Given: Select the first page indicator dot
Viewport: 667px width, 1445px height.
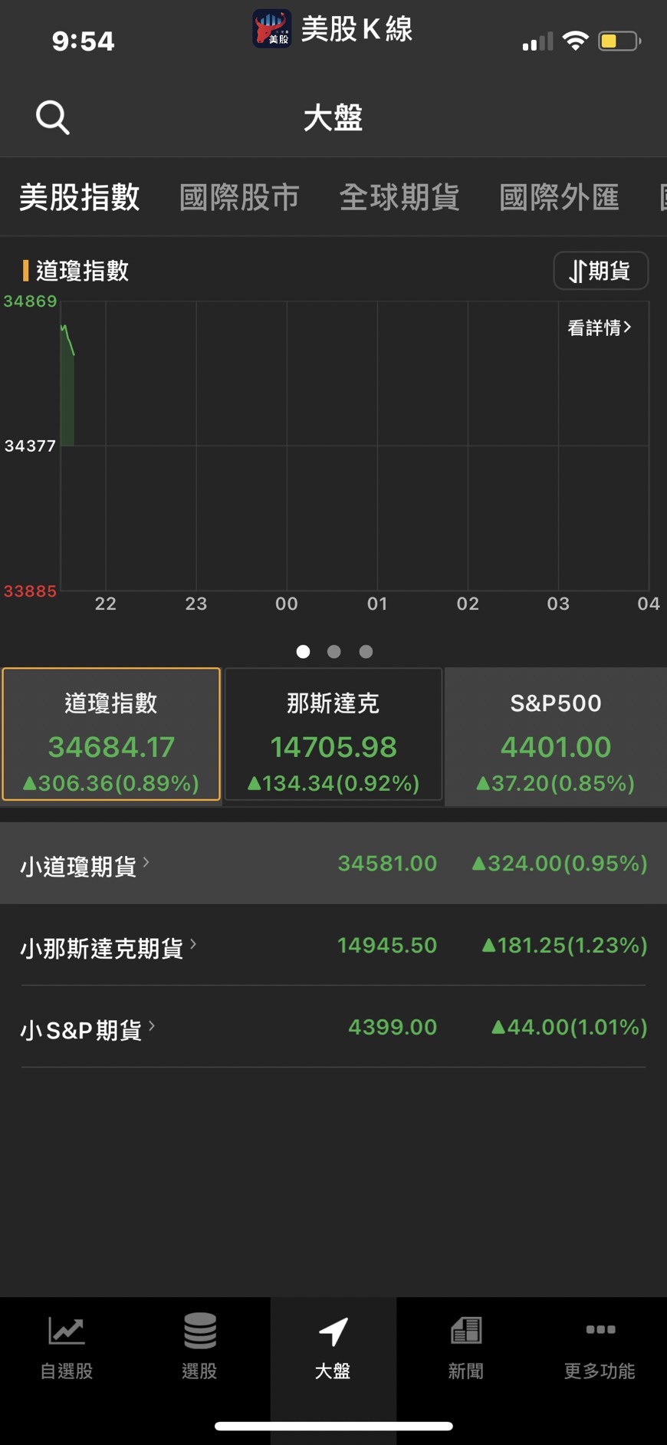Looking at the screenshot, I should pos(303,651).
